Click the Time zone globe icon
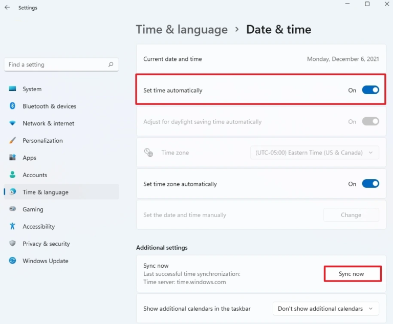Screen dimensions: 393x324 tap(148, 153)
